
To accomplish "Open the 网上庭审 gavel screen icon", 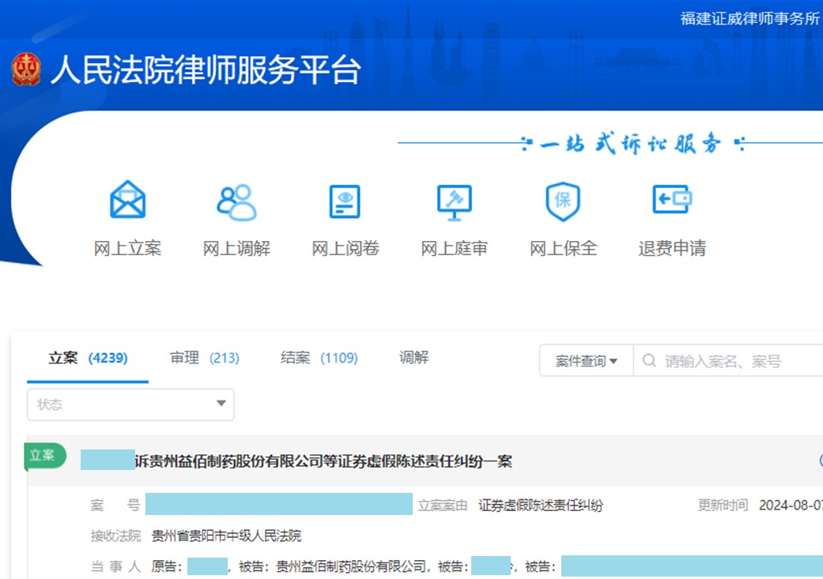I will click(455, 202).
